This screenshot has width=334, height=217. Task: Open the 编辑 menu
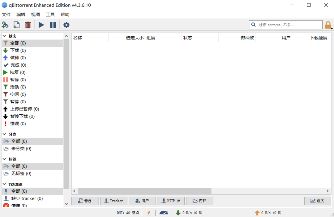(21, 14)
